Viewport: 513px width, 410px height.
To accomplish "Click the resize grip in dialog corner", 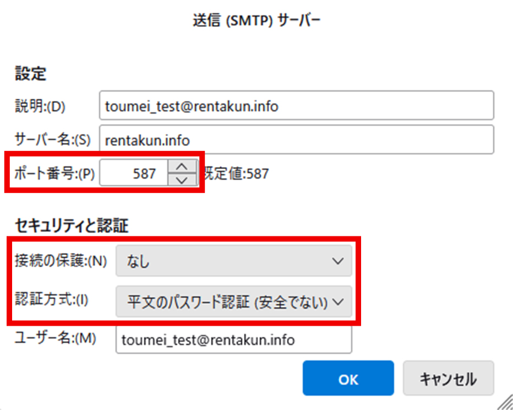I will [x=505, y=403].
